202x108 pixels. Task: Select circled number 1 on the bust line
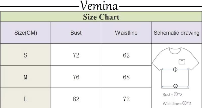(175, 69)
